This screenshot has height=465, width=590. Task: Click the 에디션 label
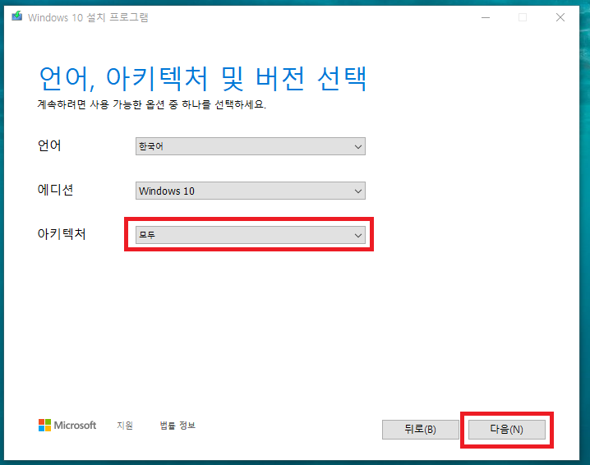pyautogui.click(x=55, y=190)
